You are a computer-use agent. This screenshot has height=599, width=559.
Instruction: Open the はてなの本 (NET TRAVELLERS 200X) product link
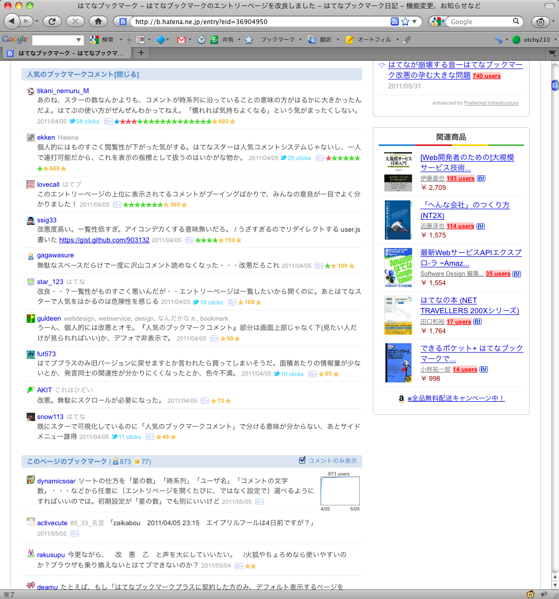click(x=470, y=306)
